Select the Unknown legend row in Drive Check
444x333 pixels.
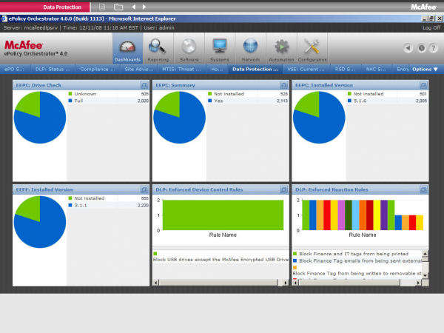pos(109,94)
